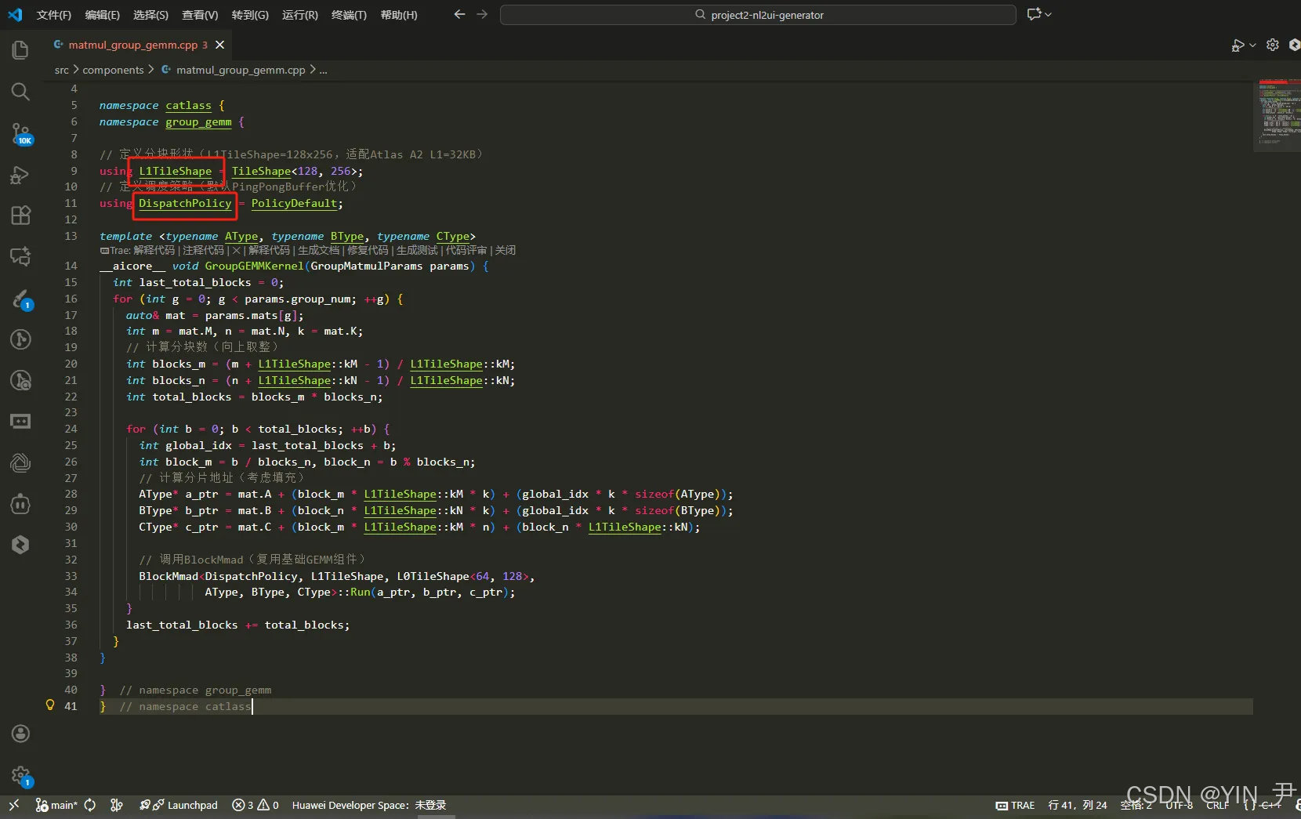Open the 选择(S) menu
Screen dimensions: 1301x819
click(x=150, y=15)
